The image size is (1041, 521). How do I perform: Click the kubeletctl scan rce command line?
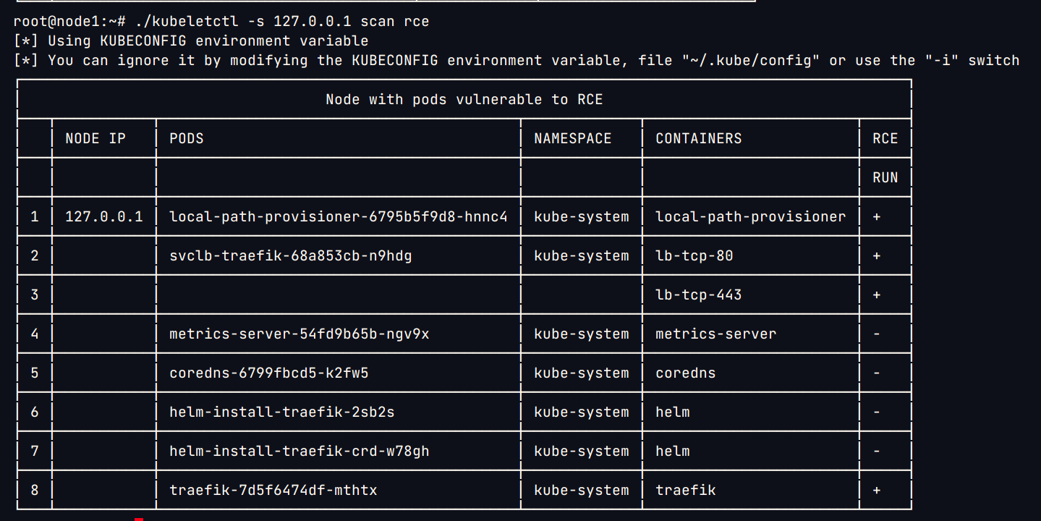click(x=221, y=22)
